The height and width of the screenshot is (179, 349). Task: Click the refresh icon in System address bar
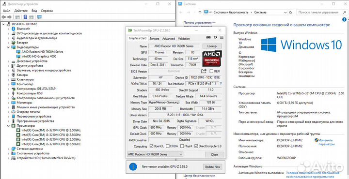click(290, 13)
